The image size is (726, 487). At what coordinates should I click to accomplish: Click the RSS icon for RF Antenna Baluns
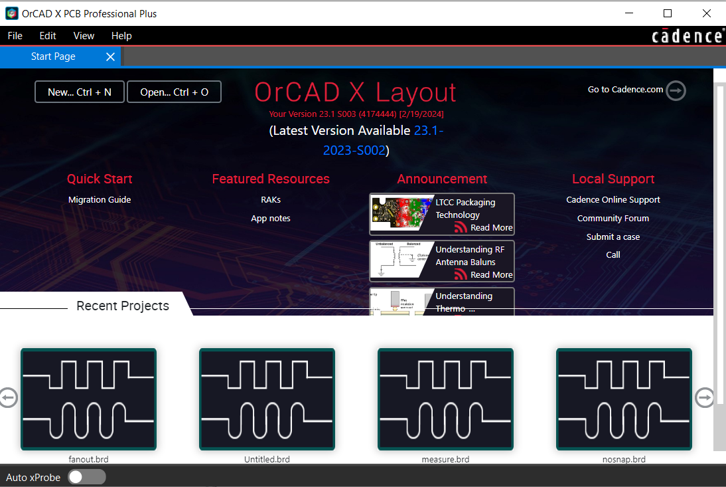coord(461,274)
